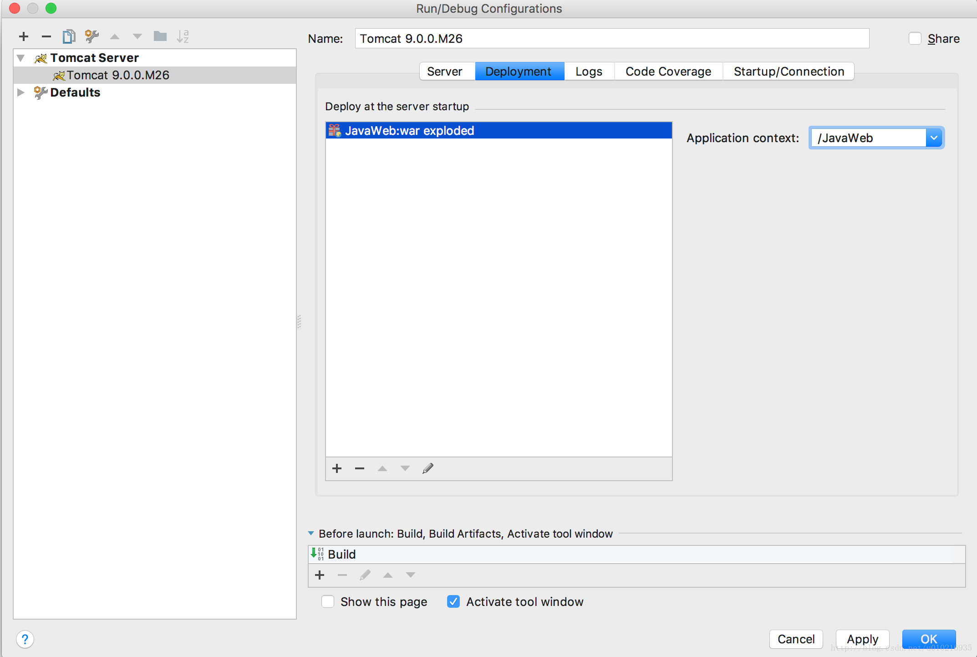Open the Logs tab
The width and height of the screenshot is (977, 657).
tap(589, 72)
